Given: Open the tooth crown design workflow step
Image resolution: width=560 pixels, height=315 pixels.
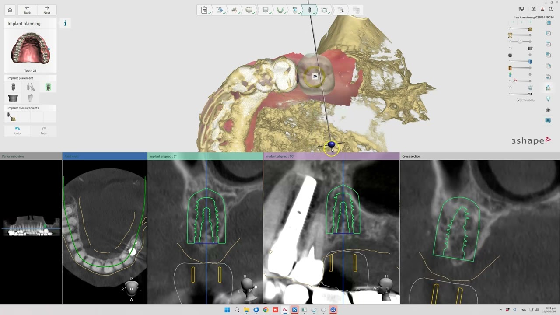Looking at the screenshot, I should pyautogui.click(x=249, y=10).
